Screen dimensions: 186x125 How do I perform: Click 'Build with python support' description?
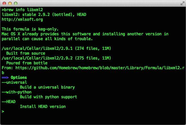[x=48, y=97]
